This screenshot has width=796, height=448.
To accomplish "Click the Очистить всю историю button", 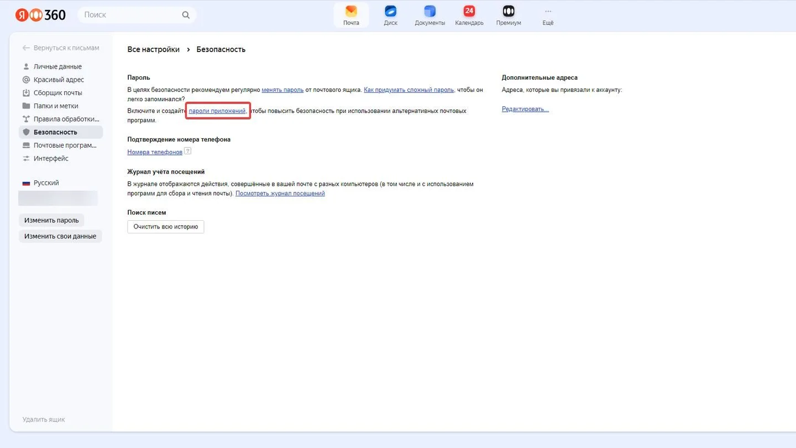I will pos(166,227).
